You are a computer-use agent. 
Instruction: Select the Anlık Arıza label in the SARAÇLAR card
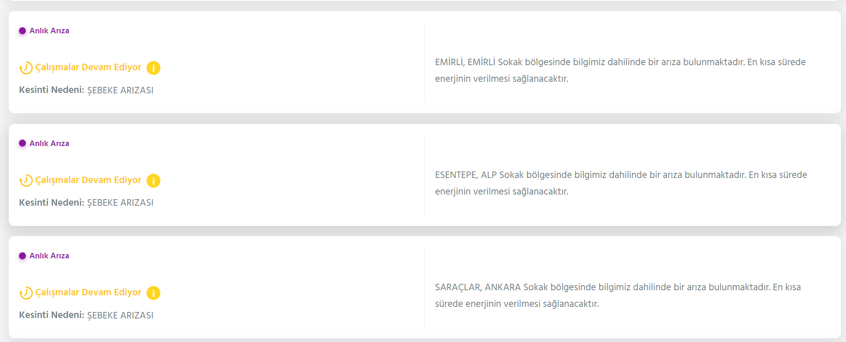(x=49, y=256)
